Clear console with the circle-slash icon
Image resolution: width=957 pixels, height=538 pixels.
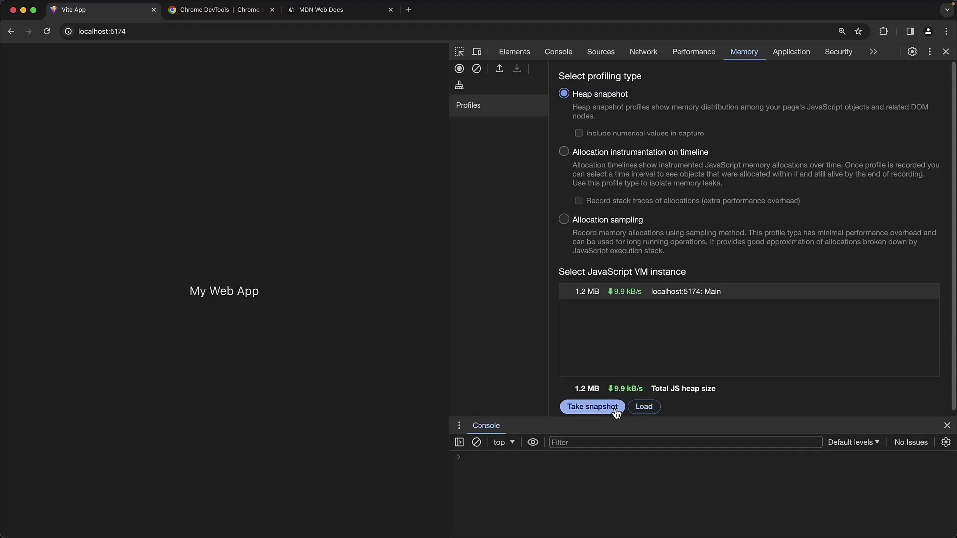click(x=477, y=442)
